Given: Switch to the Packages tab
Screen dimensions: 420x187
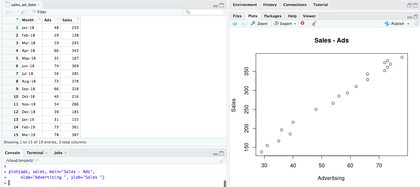Looking at the screenshot, I should [x=273, y=16].
